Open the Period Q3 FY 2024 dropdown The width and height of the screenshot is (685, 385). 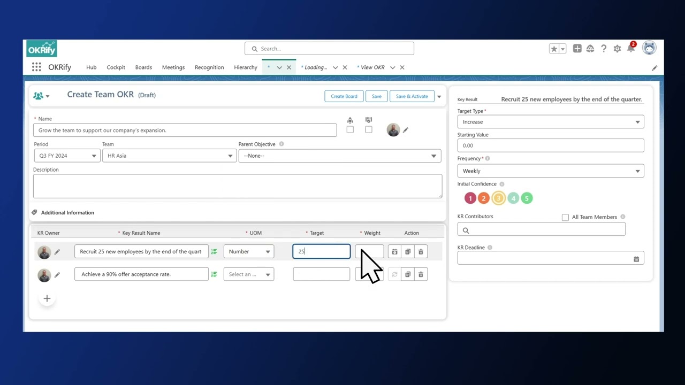tap(67, 156)
